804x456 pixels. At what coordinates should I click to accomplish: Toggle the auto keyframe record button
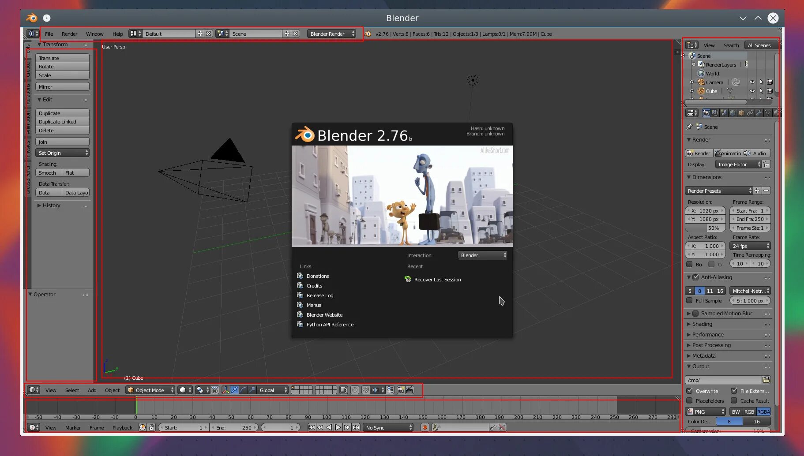[425, 427]
